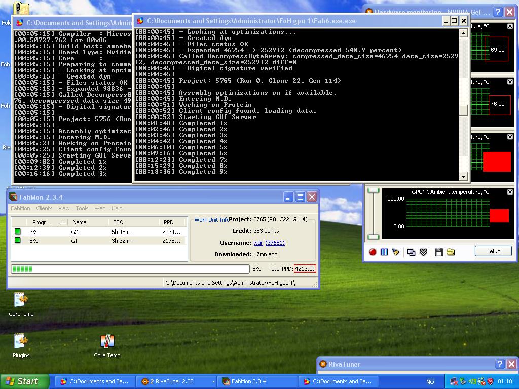This screenshot has width=519, height=389.
Task: Click the NO language indicator in taskbar
Action: [x=430, y=382]
